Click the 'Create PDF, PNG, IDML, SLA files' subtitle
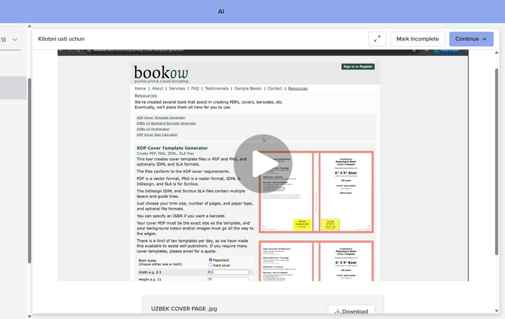 pos(165,154)
